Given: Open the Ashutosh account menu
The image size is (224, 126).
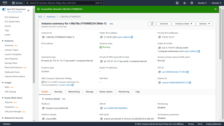Looking at the screenshot, I should 216,3.
